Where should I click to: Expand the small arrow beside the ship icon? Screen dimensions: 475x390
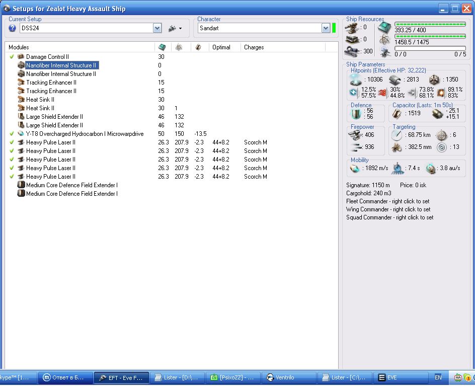[x=181, y=29]
